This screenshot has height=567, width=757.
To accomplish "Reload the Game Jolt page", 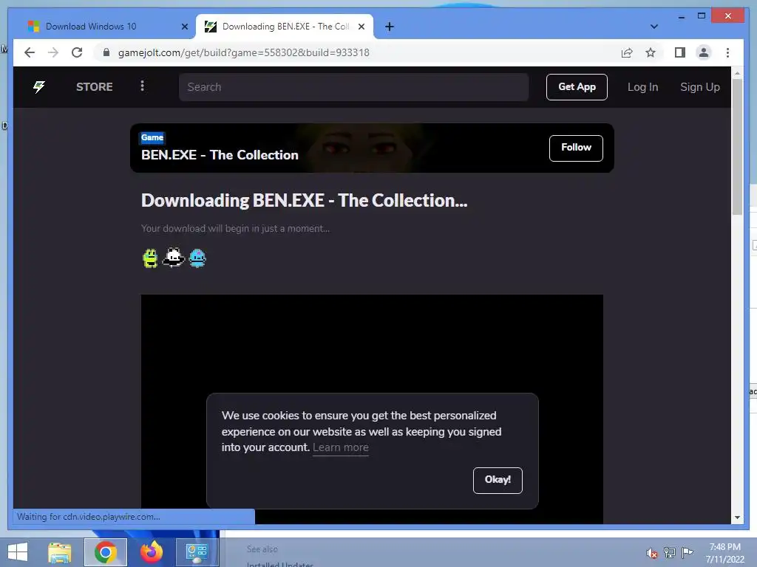I will (77, 52).
